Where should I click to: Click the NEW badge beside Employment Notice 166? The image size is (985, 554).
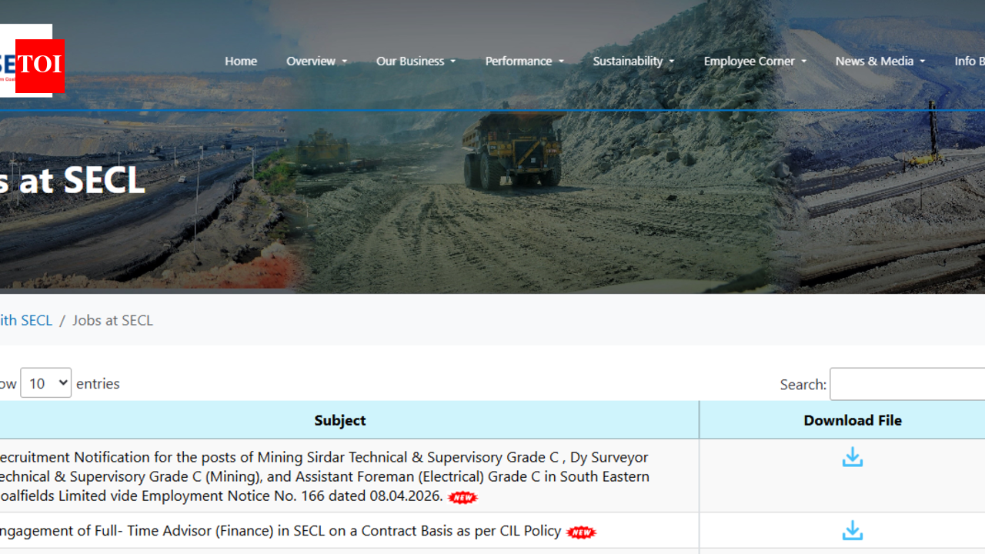(x=462, y=497)
